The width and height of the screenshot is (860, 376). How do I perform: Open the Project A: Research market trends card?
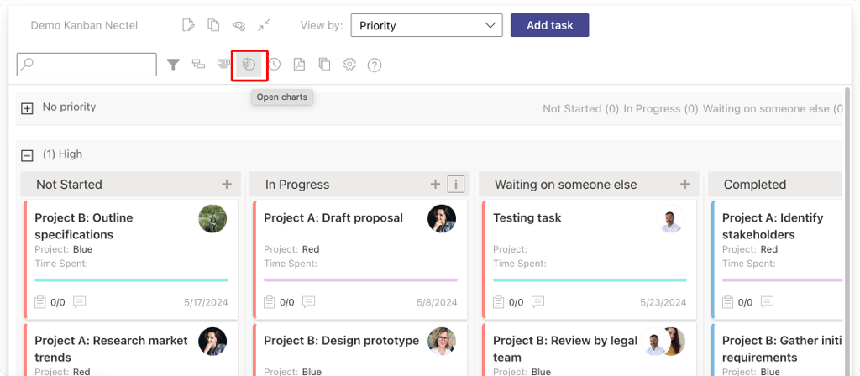click(x=112, y=348)
